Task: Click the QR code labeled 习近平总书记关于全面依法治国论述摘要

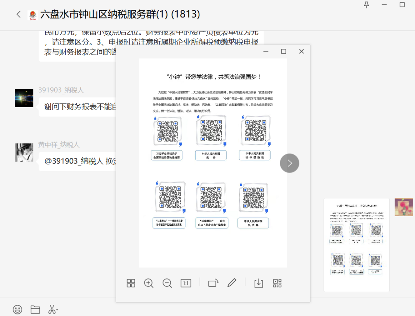Action: tap(168, 131)
